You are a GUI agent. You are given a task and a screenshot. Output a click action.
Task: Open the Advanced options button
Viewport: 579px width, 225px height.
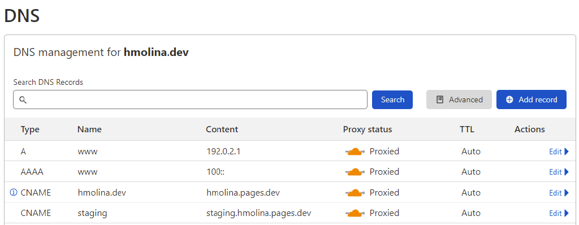click(459, 99)
